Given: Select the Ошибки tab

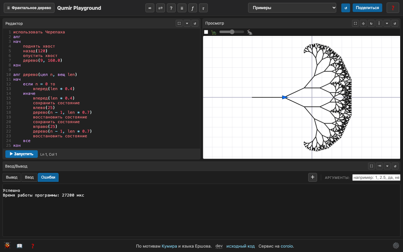Looking at the screenshot, I should click(x=48, y=177).
